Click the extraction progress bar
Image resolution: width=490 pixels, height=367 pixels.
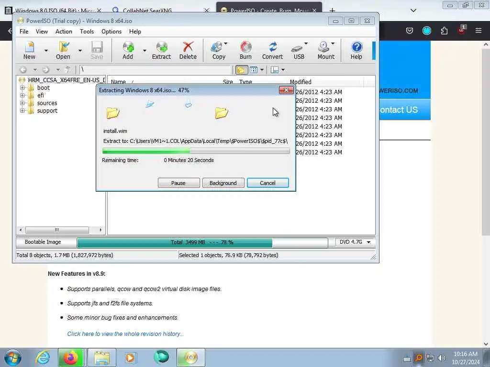196,151
